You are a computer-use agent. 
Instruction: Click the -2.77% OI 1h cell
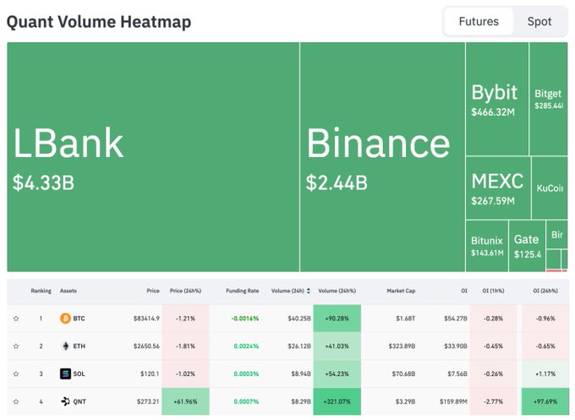tap(493, 401)
